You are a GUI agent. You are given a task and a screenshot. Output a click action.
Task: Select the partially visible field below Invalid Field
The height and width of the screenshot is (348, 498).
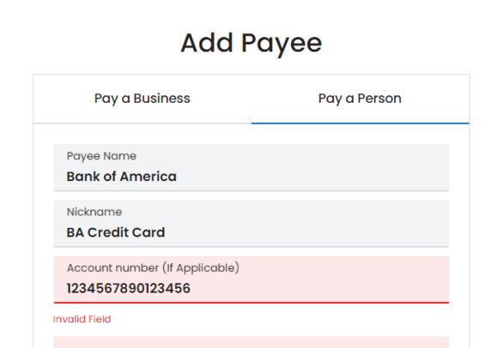252,343
